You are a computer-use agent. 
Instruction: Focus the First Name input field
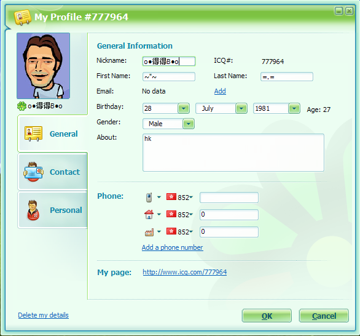(x=169, y=76)
